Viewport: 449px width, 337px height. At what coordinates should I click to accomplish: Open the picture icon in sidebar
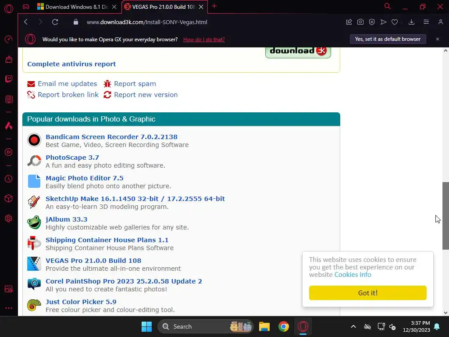tap(9, 289)
